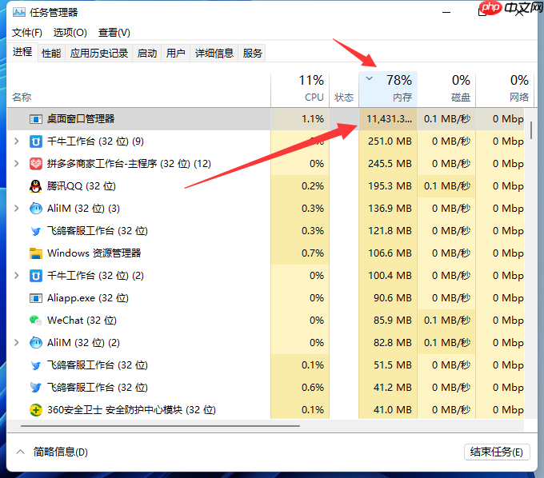This screenshot has height=478, width=544.
Task: Click the AliIM (2) icon
Action: coord(36,343)
